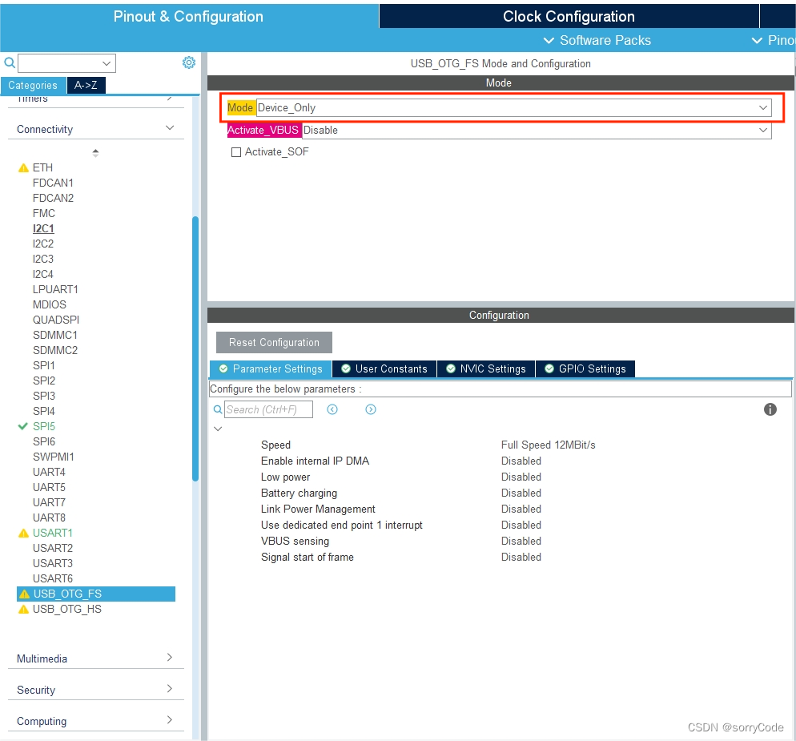796x741 pixels.
Task: Click the sort arrows icon above ETH
Action: coord(95,152)
